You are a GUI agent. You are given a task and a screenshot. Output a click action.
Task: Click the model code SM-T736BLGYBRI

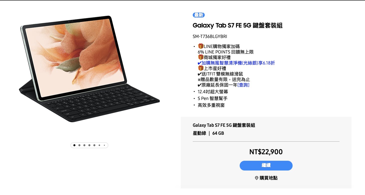coord(210,36)
